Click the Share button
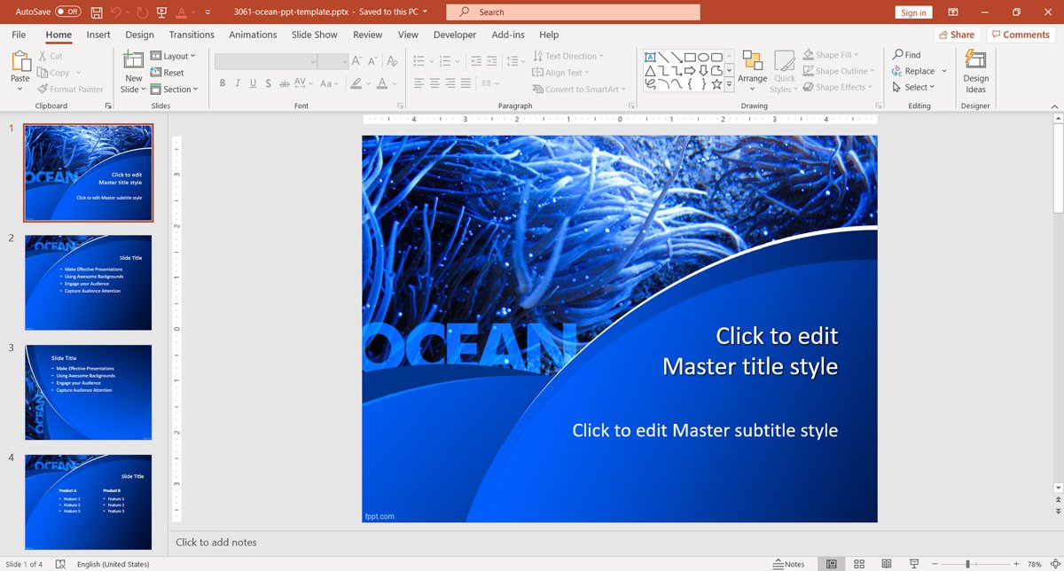Screen dimensions: 1064x571 [956, 35]
